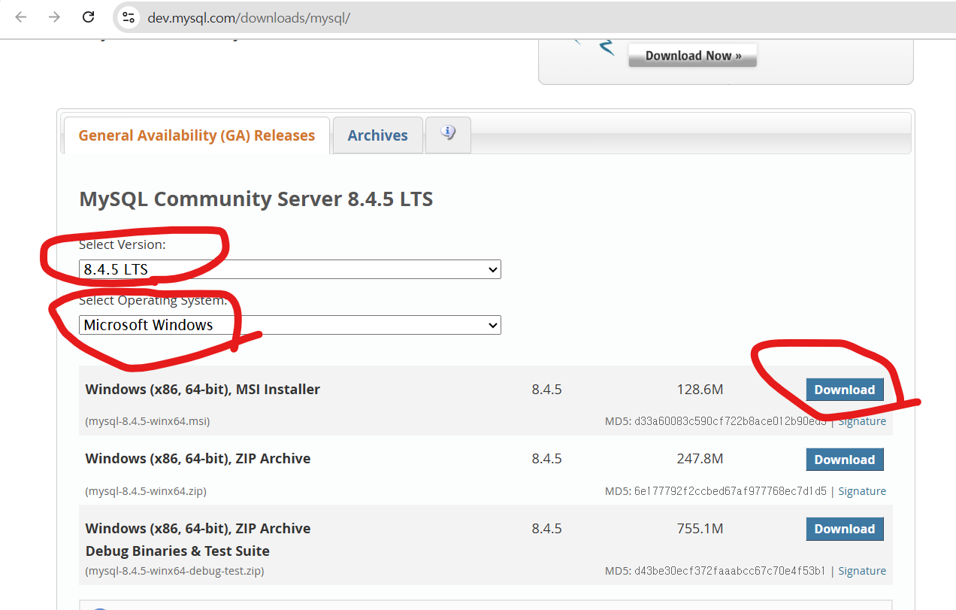Click the Download Now banner button
The height and width of the screenshot is (610, 956).
(693, 56)
